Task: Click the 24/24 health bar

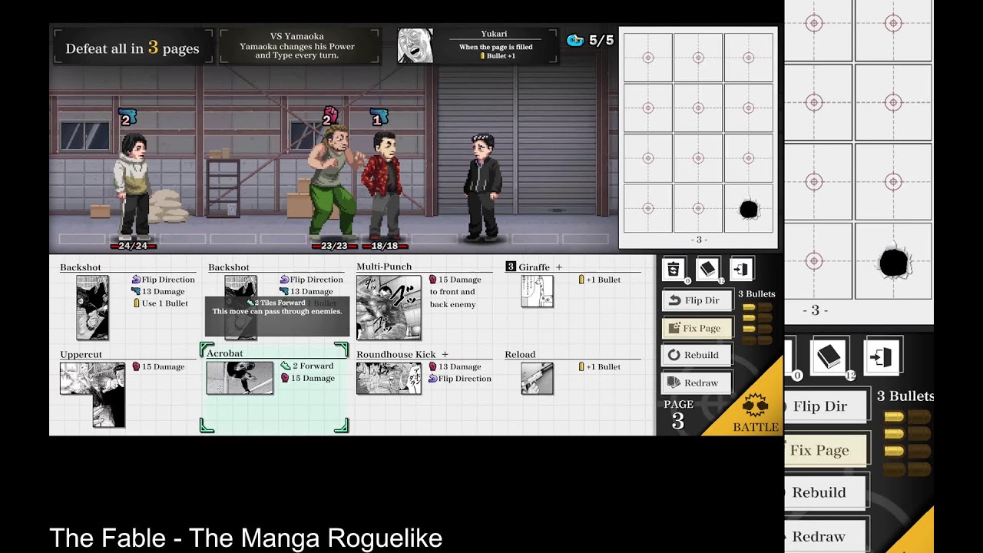Action: 133,246
